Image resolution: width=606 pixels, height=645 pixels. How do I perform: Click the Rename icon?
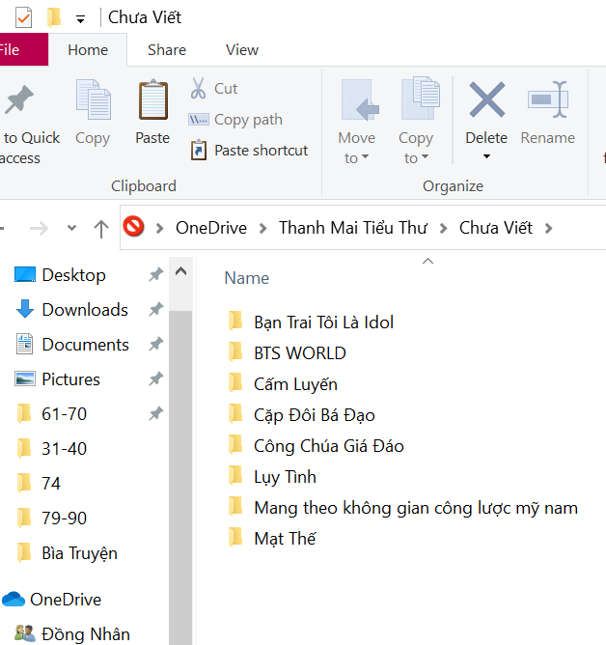point(548,99)
